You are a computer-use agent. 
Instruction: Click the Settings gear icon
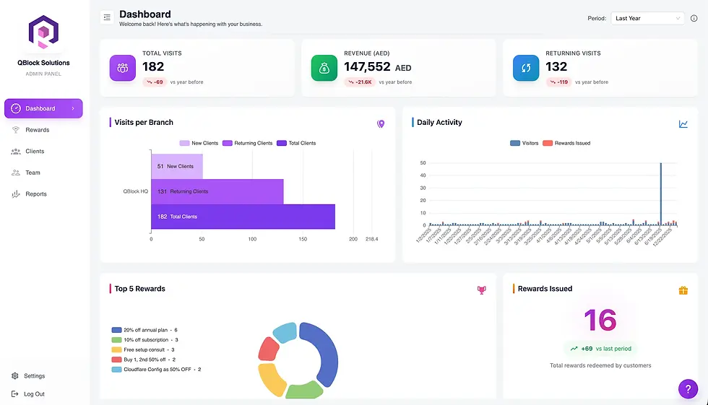(15, 375)
